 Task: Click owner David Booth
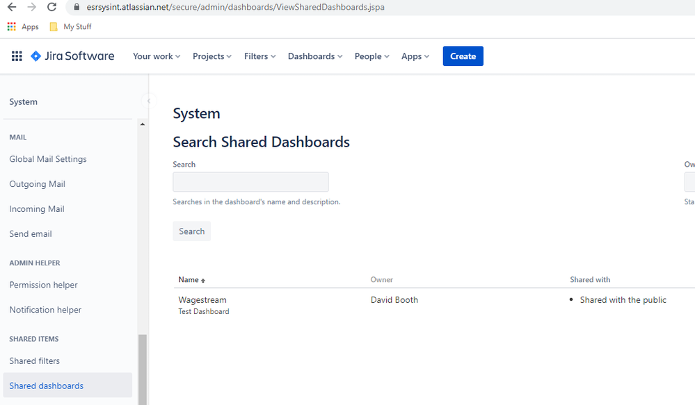coord(394,299)
